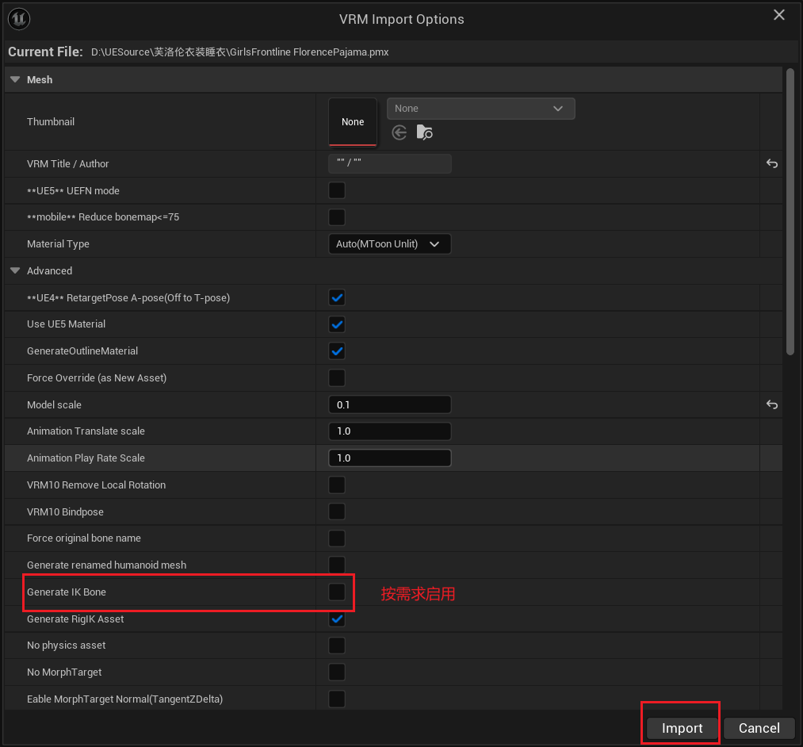The image size is (803, 747).
Task: Enable the No physics asset checkbox
Action: (336, 645)
